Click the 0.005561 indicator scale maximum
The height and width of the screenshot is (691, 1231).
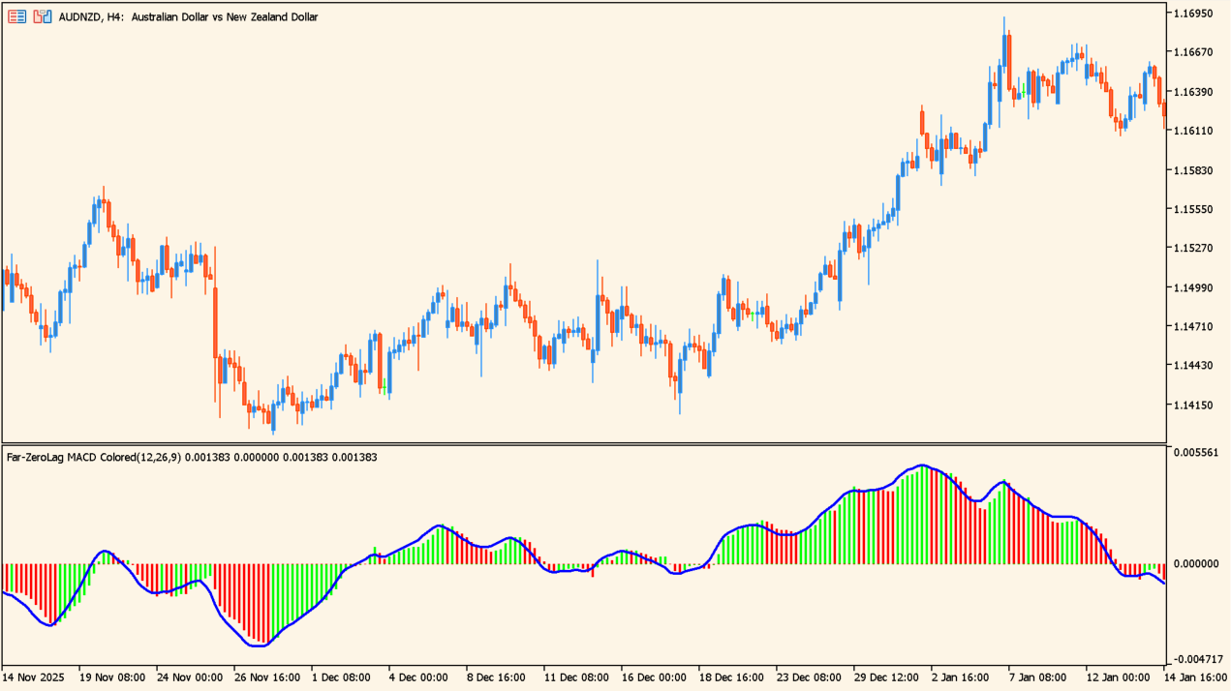1195,452
